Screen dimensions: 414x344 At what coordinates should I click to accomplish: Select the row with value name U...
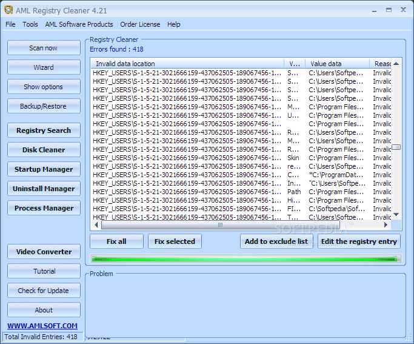point(241,115)
